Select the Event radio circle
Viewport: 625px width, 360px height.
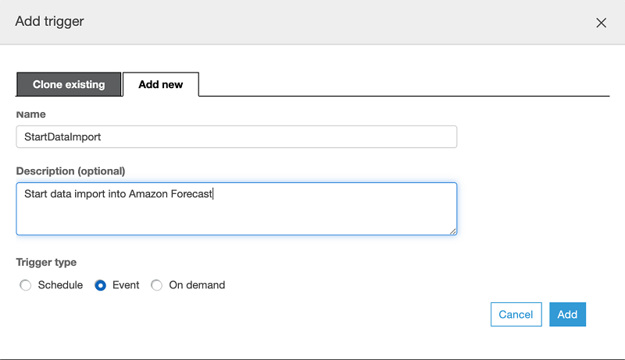[100, 285]
